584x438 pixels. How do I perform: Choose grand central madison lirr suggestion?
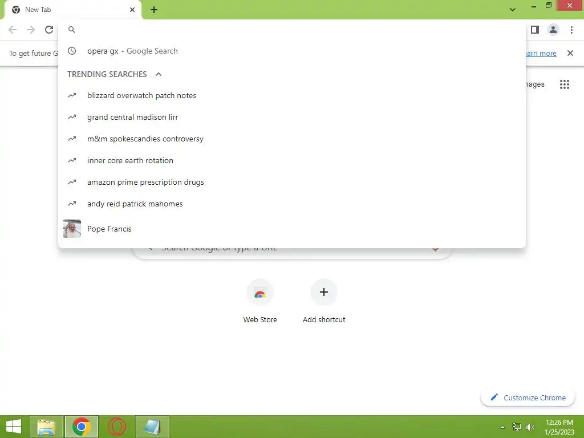coord(292,117)
